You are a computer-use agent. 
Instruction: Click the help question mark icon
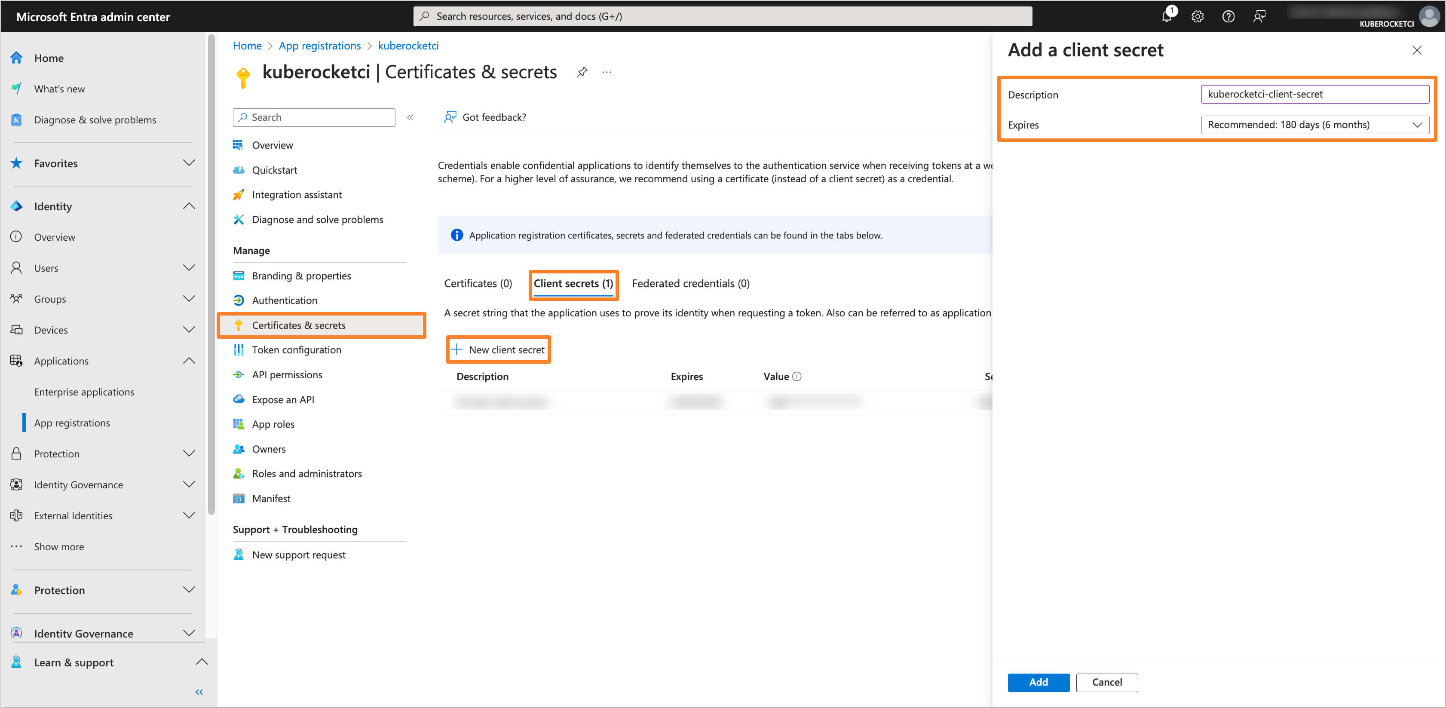click(x=1228, y=16)
